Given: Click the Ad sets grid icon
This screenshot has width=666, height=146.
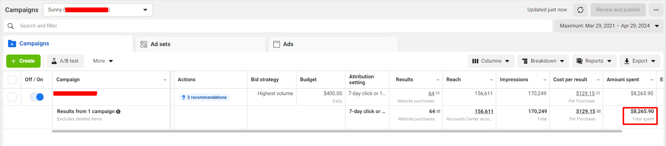Looking at the screenshot, I should [144, 44].
